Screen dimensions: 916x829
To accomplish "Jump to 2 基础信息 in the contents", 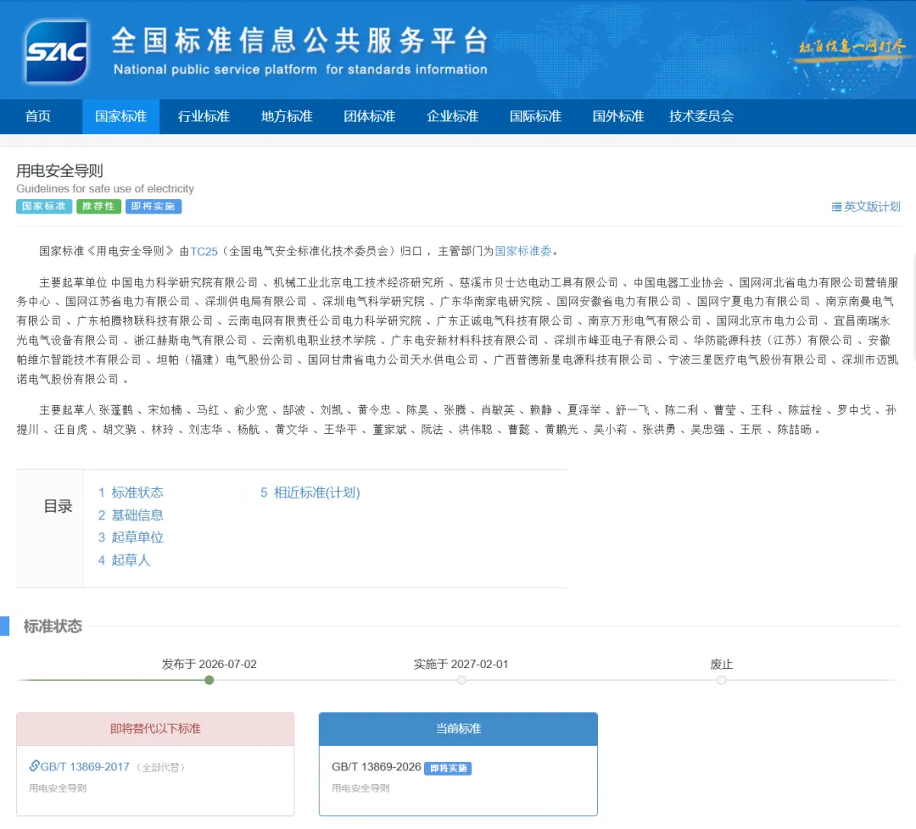I will pos(131,515).
